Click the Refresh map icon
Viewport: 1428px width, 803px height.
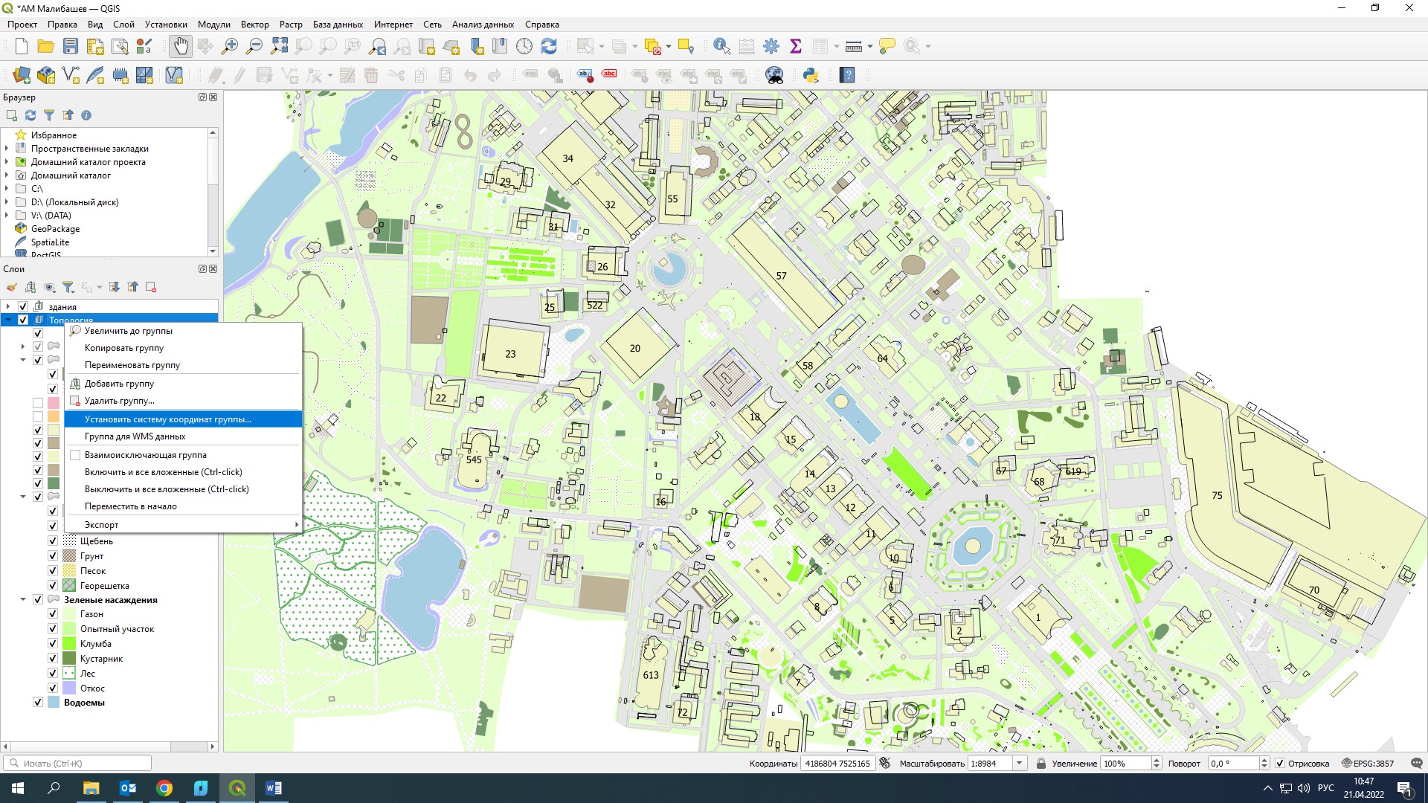coord(549,46)
